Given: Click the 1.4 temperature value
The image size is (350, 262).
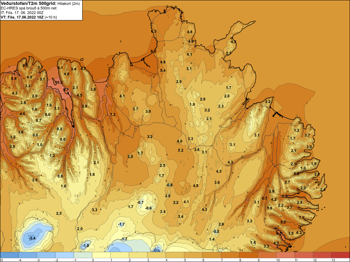Looking at the screenshot, I should [212, 239].
